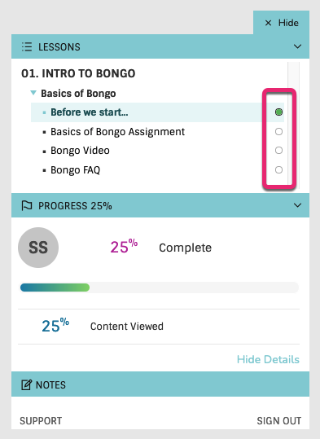Click the lessons list vertical scrollbar
Screen dimensions: 320x439
pos(293,125)
